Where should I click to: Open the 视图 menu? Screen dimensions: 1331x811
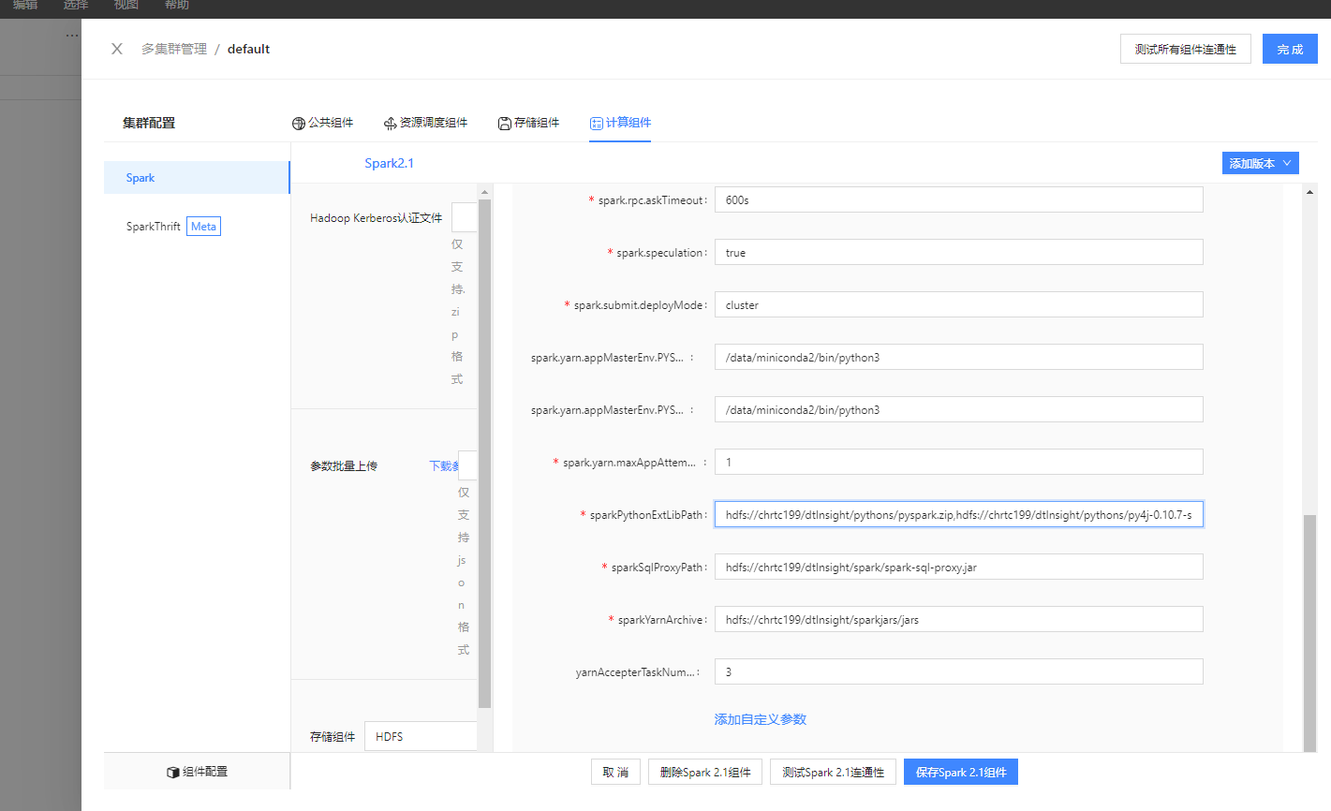point(126,5)
